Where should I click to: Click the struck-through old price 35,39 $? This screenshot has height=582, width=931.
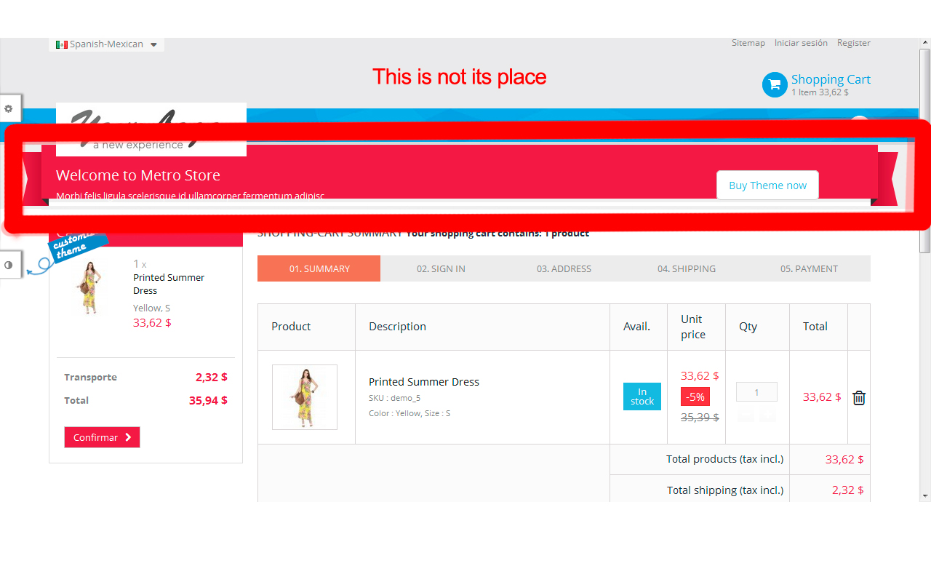(x=700, y=417)
